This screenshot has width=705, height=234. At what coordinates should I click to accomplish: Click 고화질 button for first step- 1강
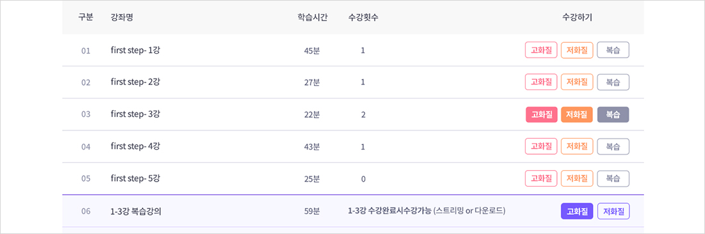coord(542,51)
